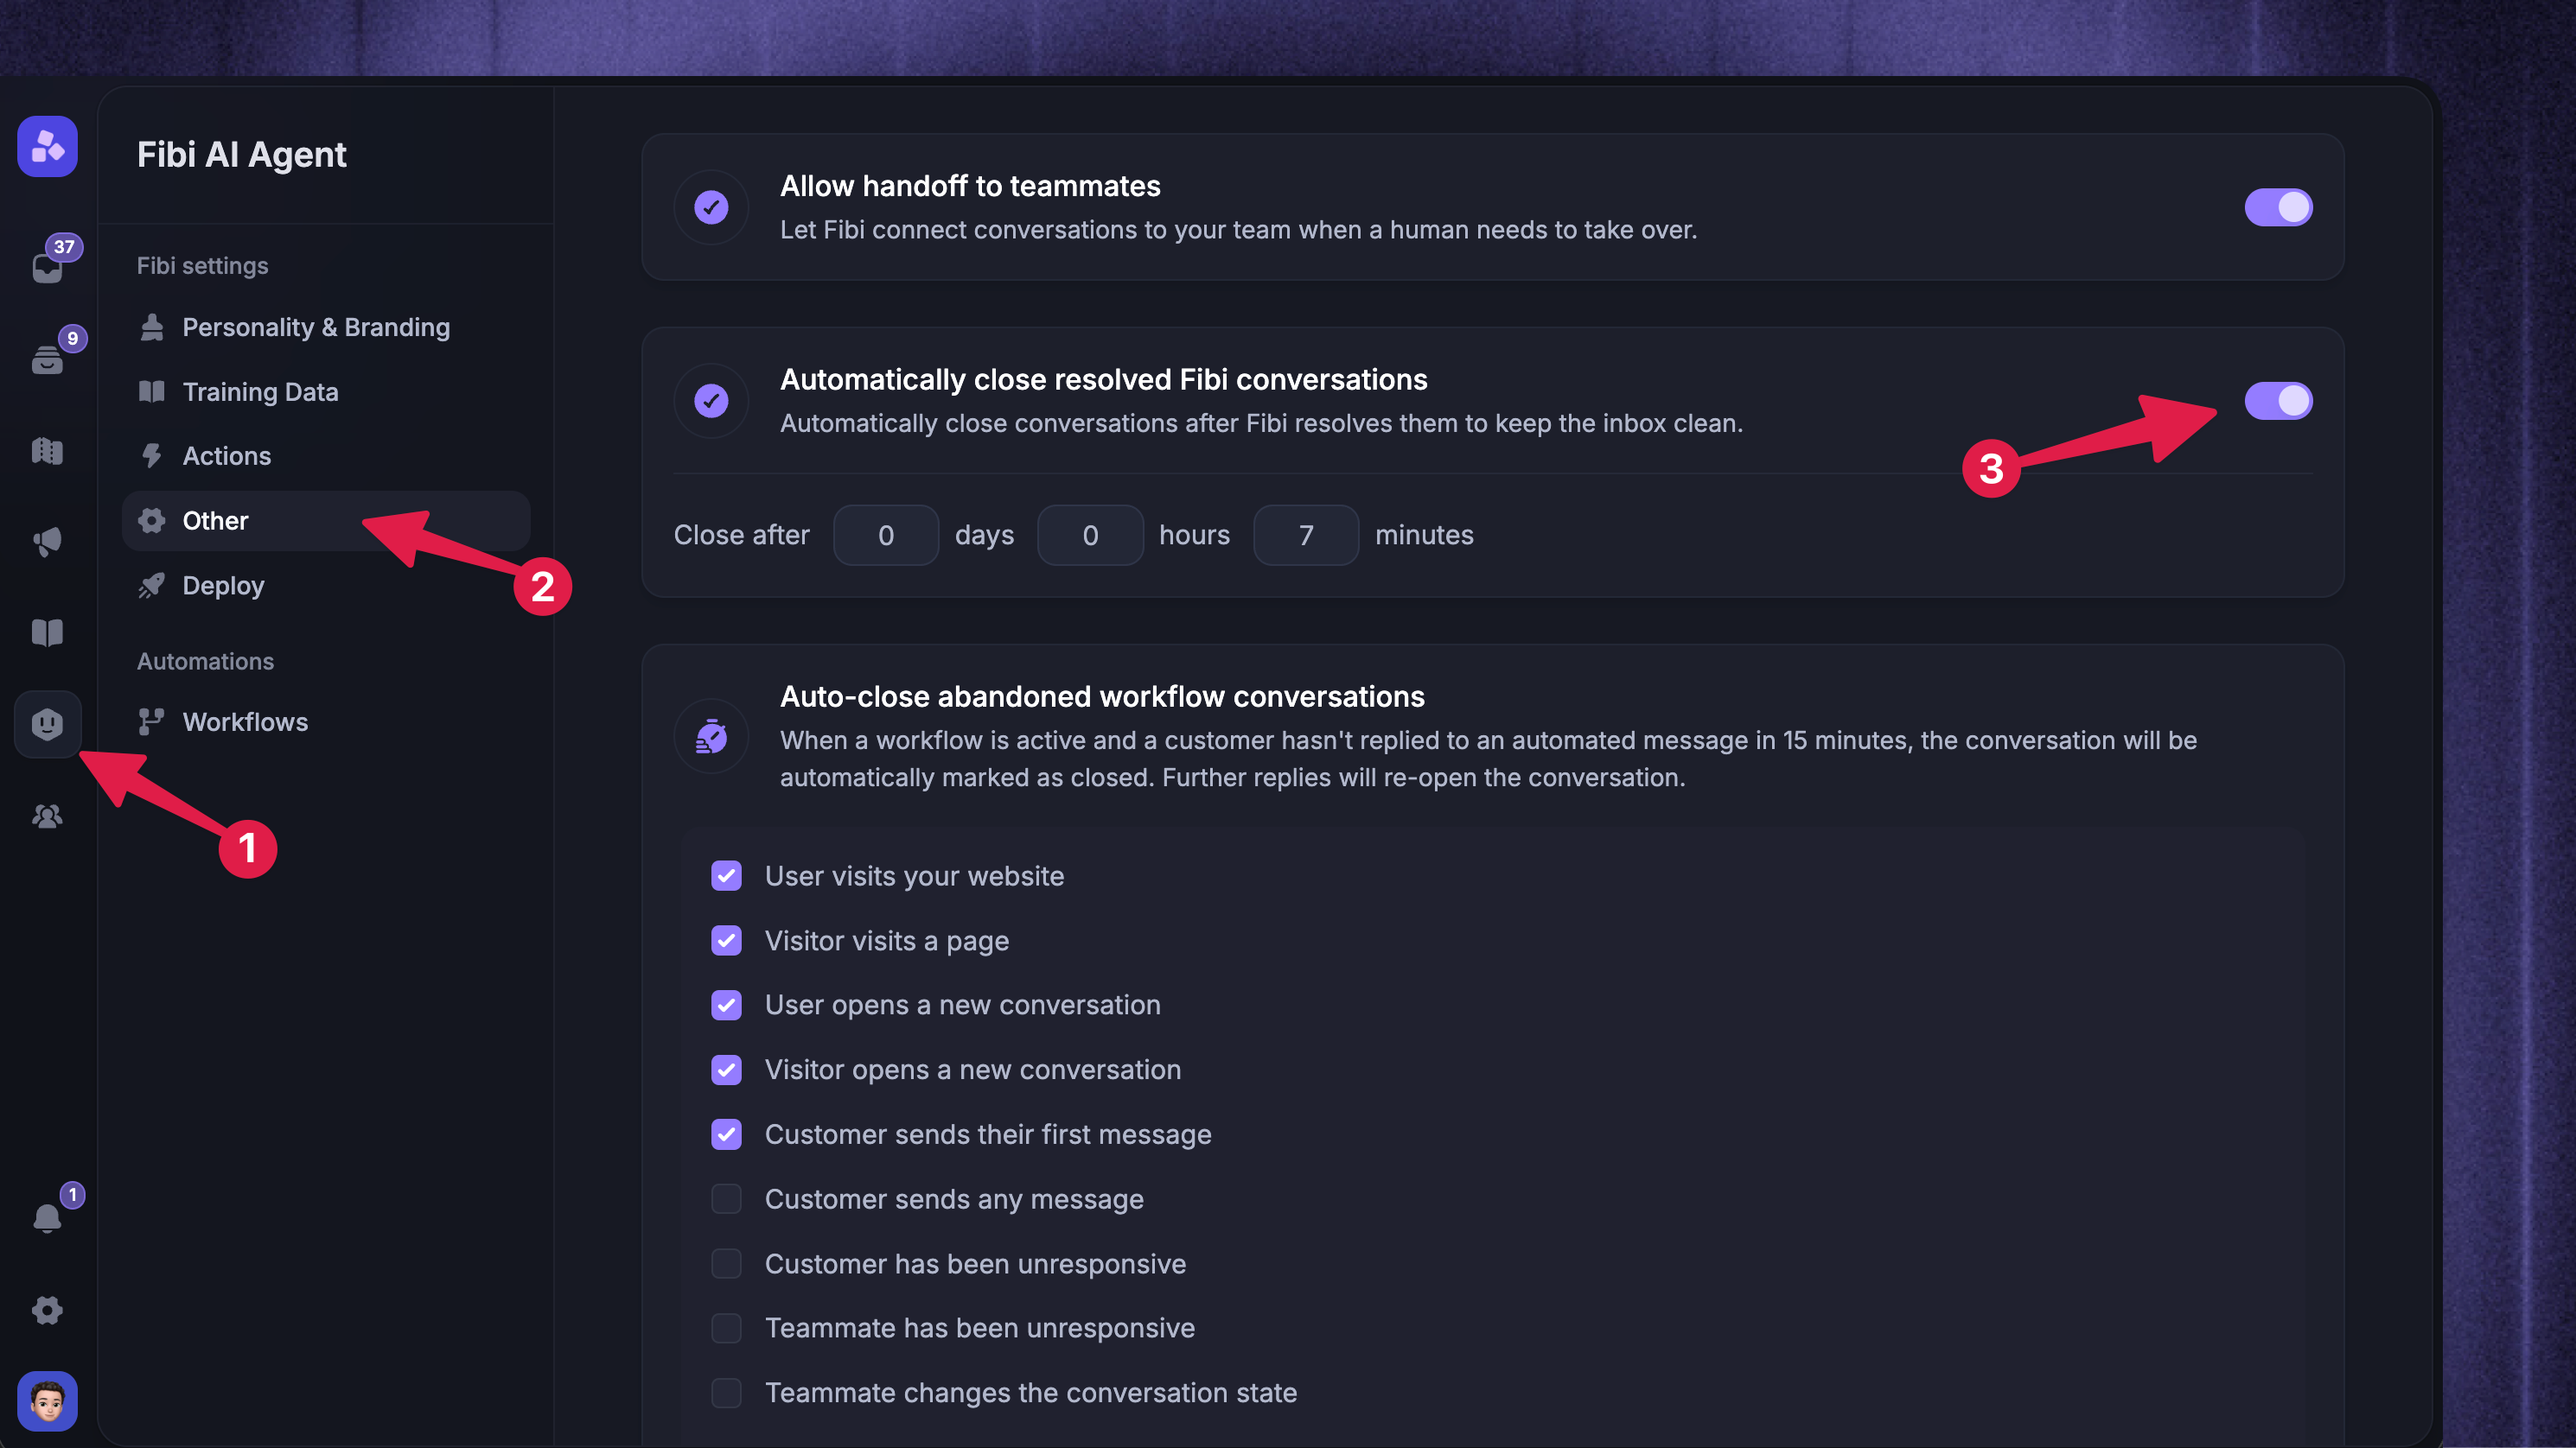This screenshot has height=1448, width=2576.
Task: Go to Training Data
Action: (x=326, y=391)
